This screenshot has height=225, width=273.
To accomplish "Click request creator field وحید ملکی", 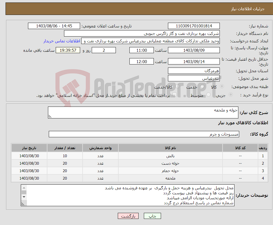I will pos(150,41).
